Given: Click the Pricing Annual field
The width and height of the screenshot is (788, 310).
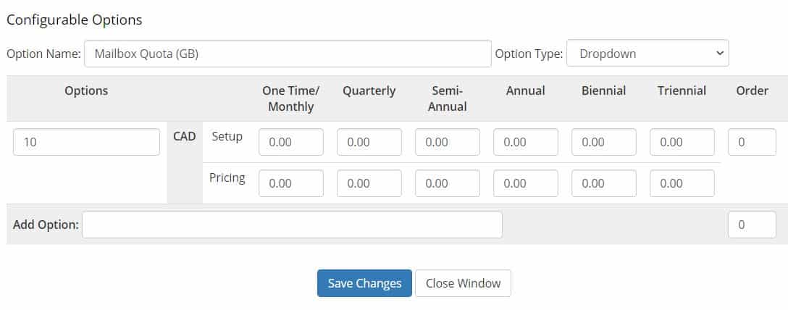Looking at the screenshot, I should [x=526, y=183].
